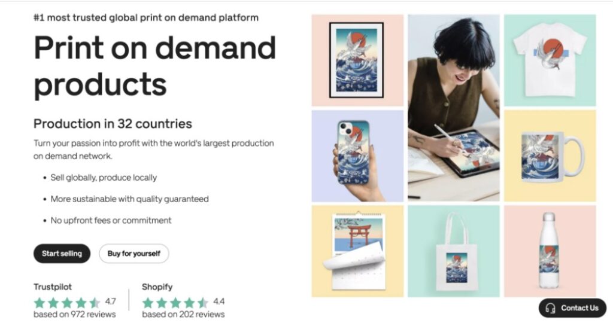Open the 202 Shopify reviews text
This screenshot has height=326, width=613.
coord(183,314)
